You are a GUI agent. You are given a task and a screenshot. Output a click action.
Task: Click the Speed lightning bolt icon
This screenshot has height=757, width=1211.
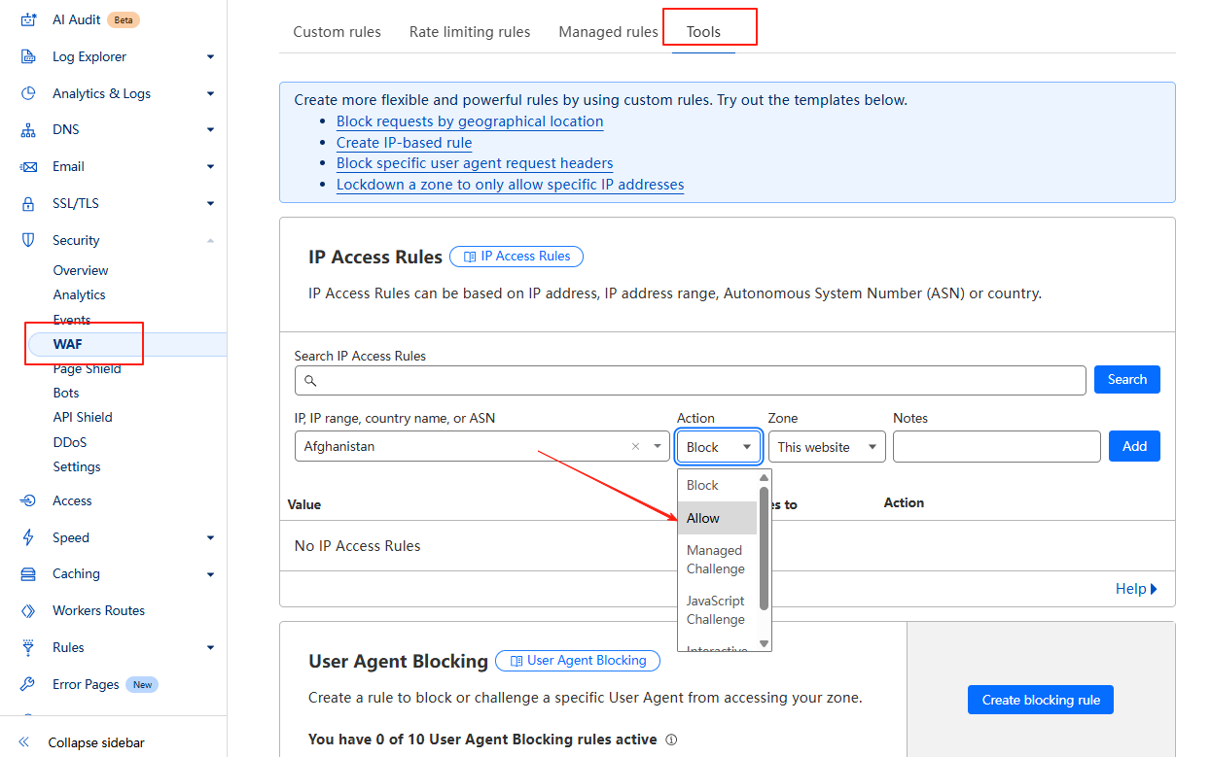pyautogui.click(x=30, y=537)
